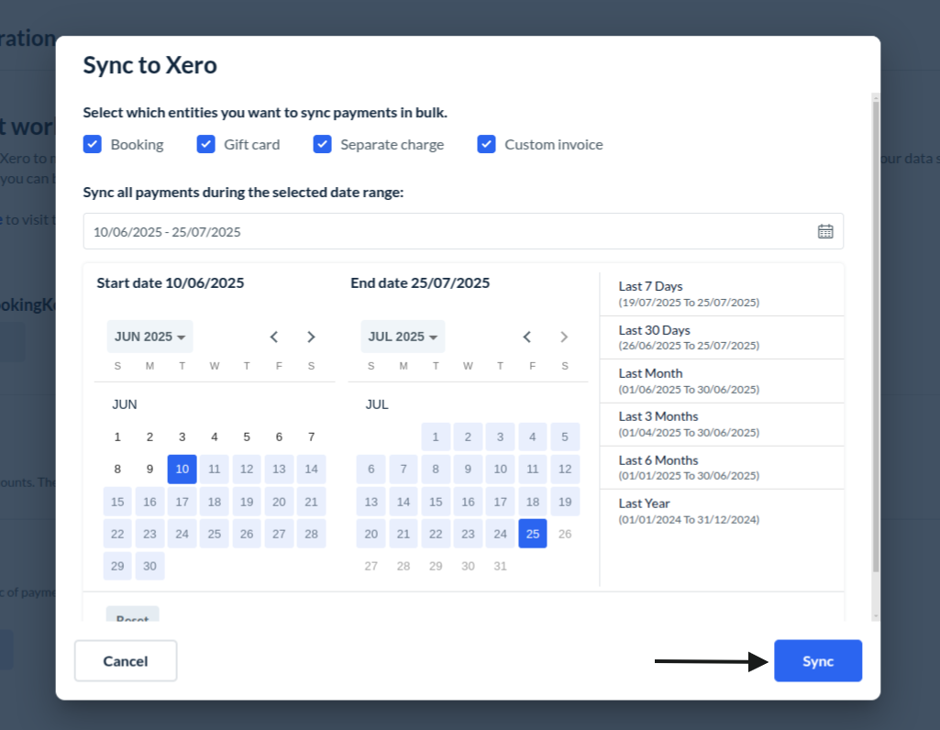Select June 7 in start calendar

[311, 437]
